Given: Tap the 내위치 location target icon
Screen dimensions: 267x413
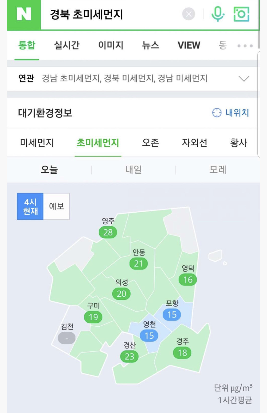Looking at the screenshot, I should click(x=217, y=113).
